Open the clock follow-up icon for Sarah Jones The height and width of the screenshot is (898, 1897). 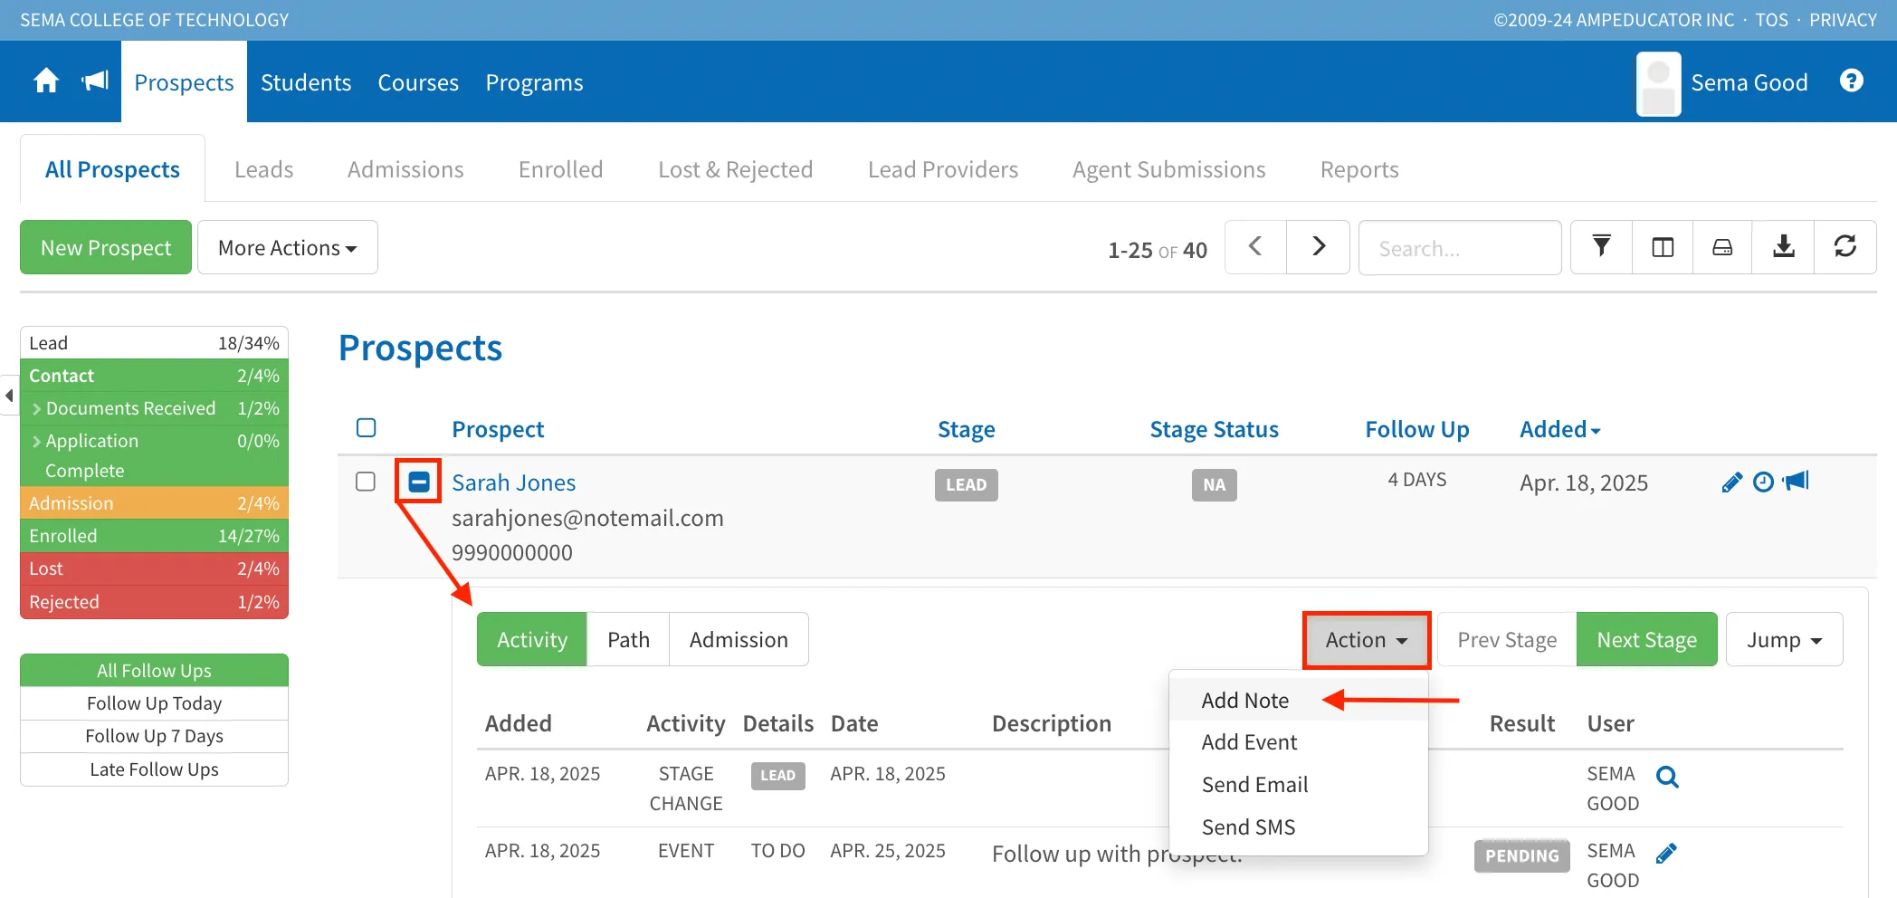(x=1763, y=482)
